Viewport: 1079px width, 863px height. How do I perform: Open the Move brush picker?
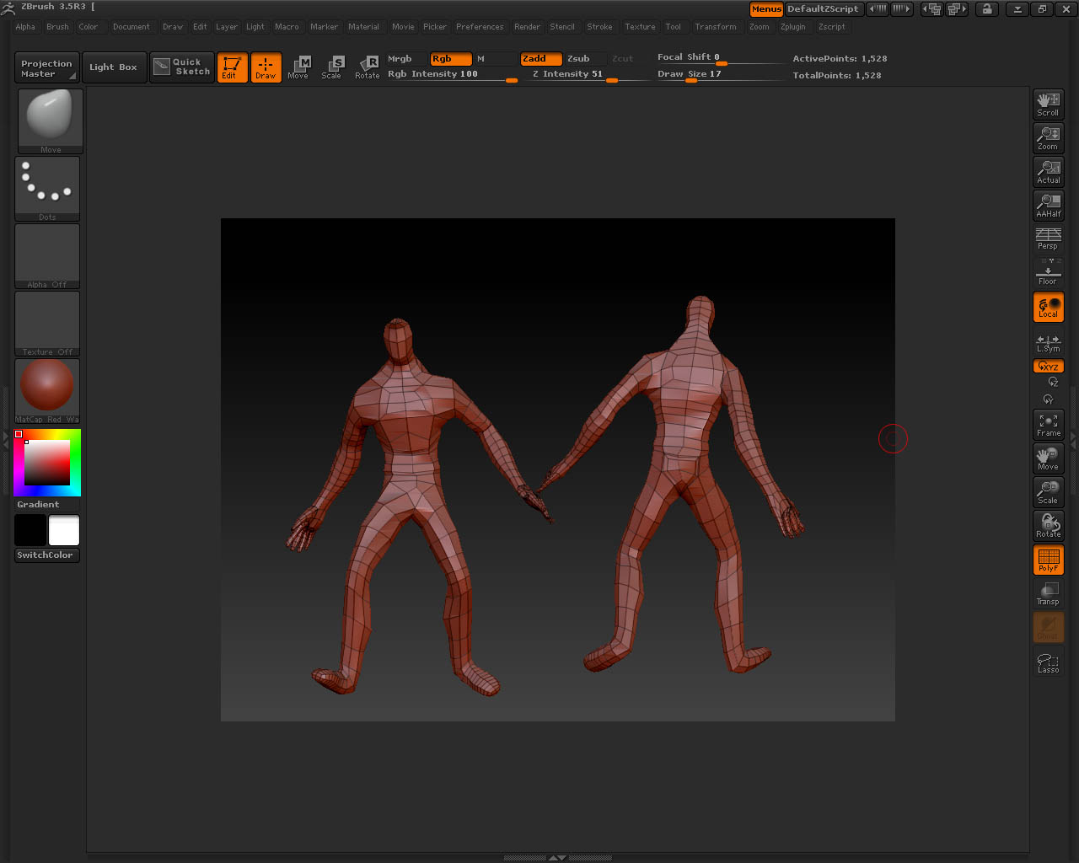[50, 120]
